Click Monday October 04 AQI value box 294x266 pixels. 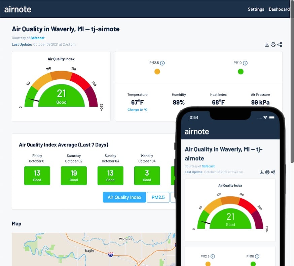pyautogui.click(x=147, y=176)
